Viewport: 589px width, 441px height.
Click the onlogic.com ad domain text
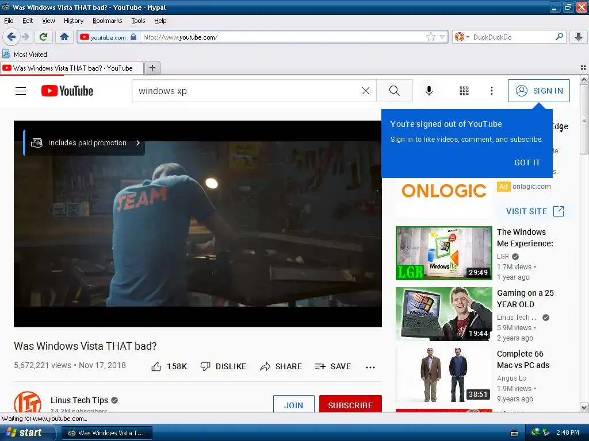tap(531, 187)
